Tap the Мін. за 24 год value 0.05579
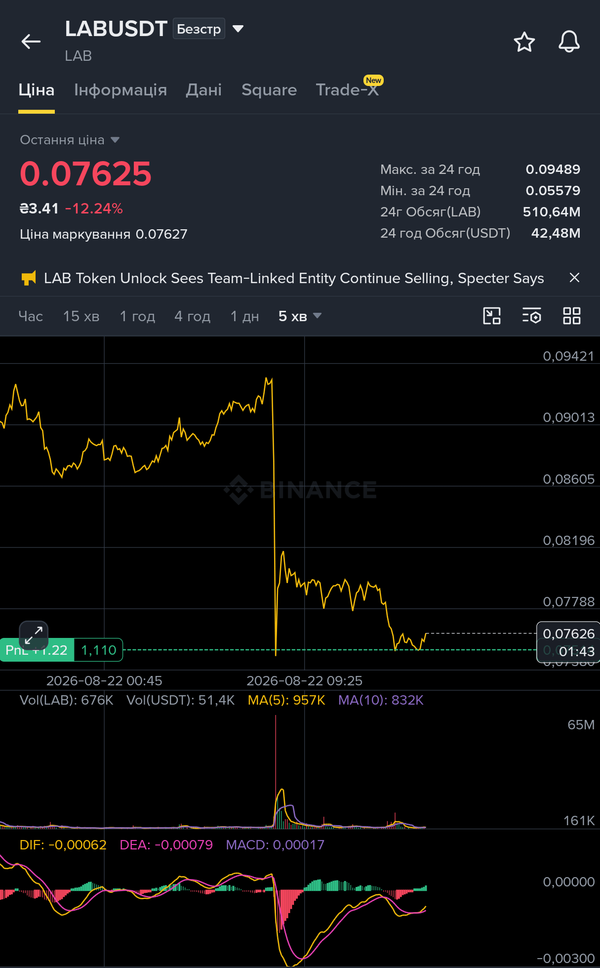The height and width of the screenshot is (968, 600). point(553,191)
